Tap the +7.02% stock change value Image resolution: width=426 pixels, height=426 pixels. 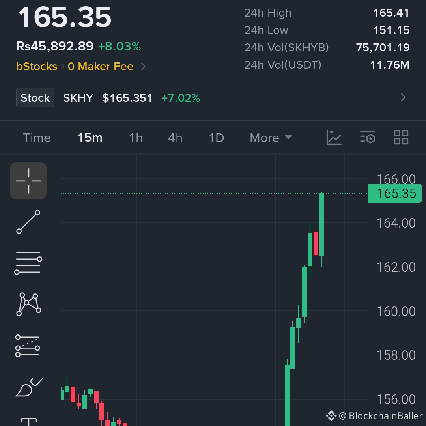click(181, 98)
